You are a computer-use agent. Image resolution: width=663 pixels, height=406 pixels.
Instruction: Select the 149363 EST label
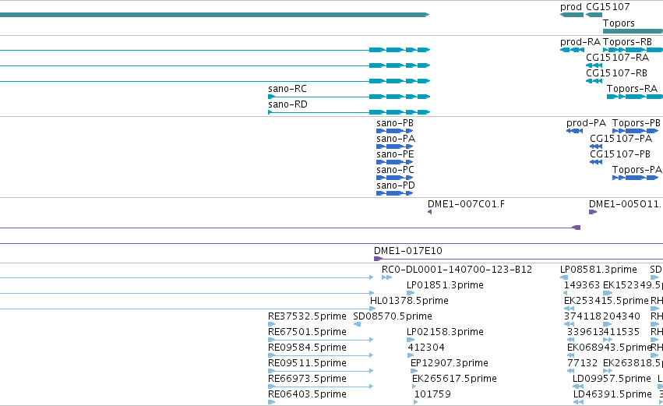pyautogui.click(x=582, y=285)
